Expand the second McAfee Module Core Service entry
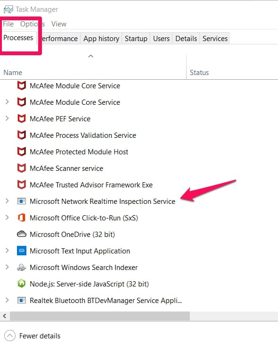Viewport: 278px width, 345px height. 7,102
